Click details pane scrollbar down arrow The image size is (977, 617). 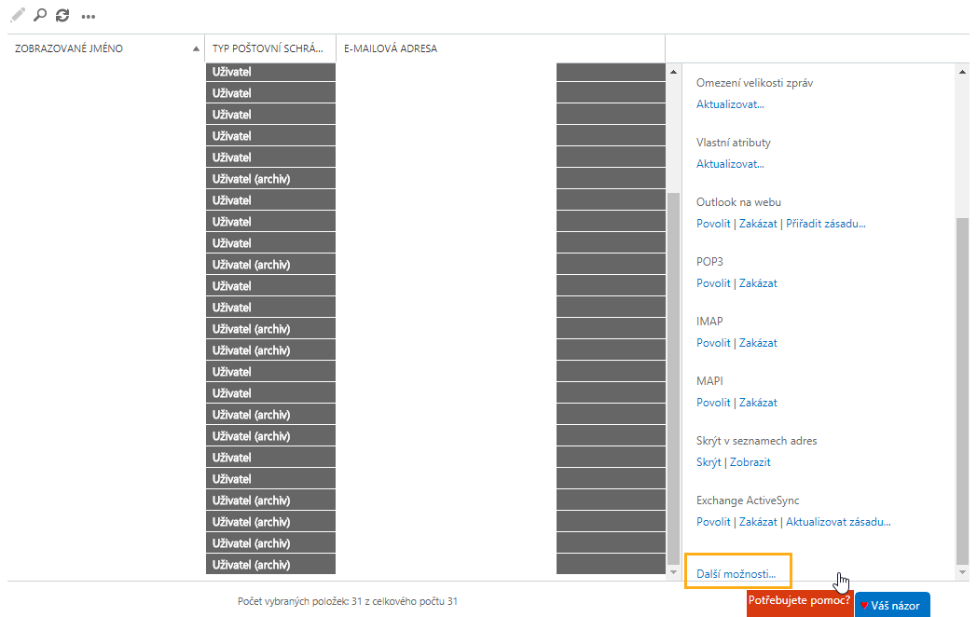[962, 571]
